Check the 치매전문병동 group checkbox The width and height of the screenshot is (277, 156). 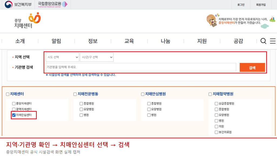(75, 94)
